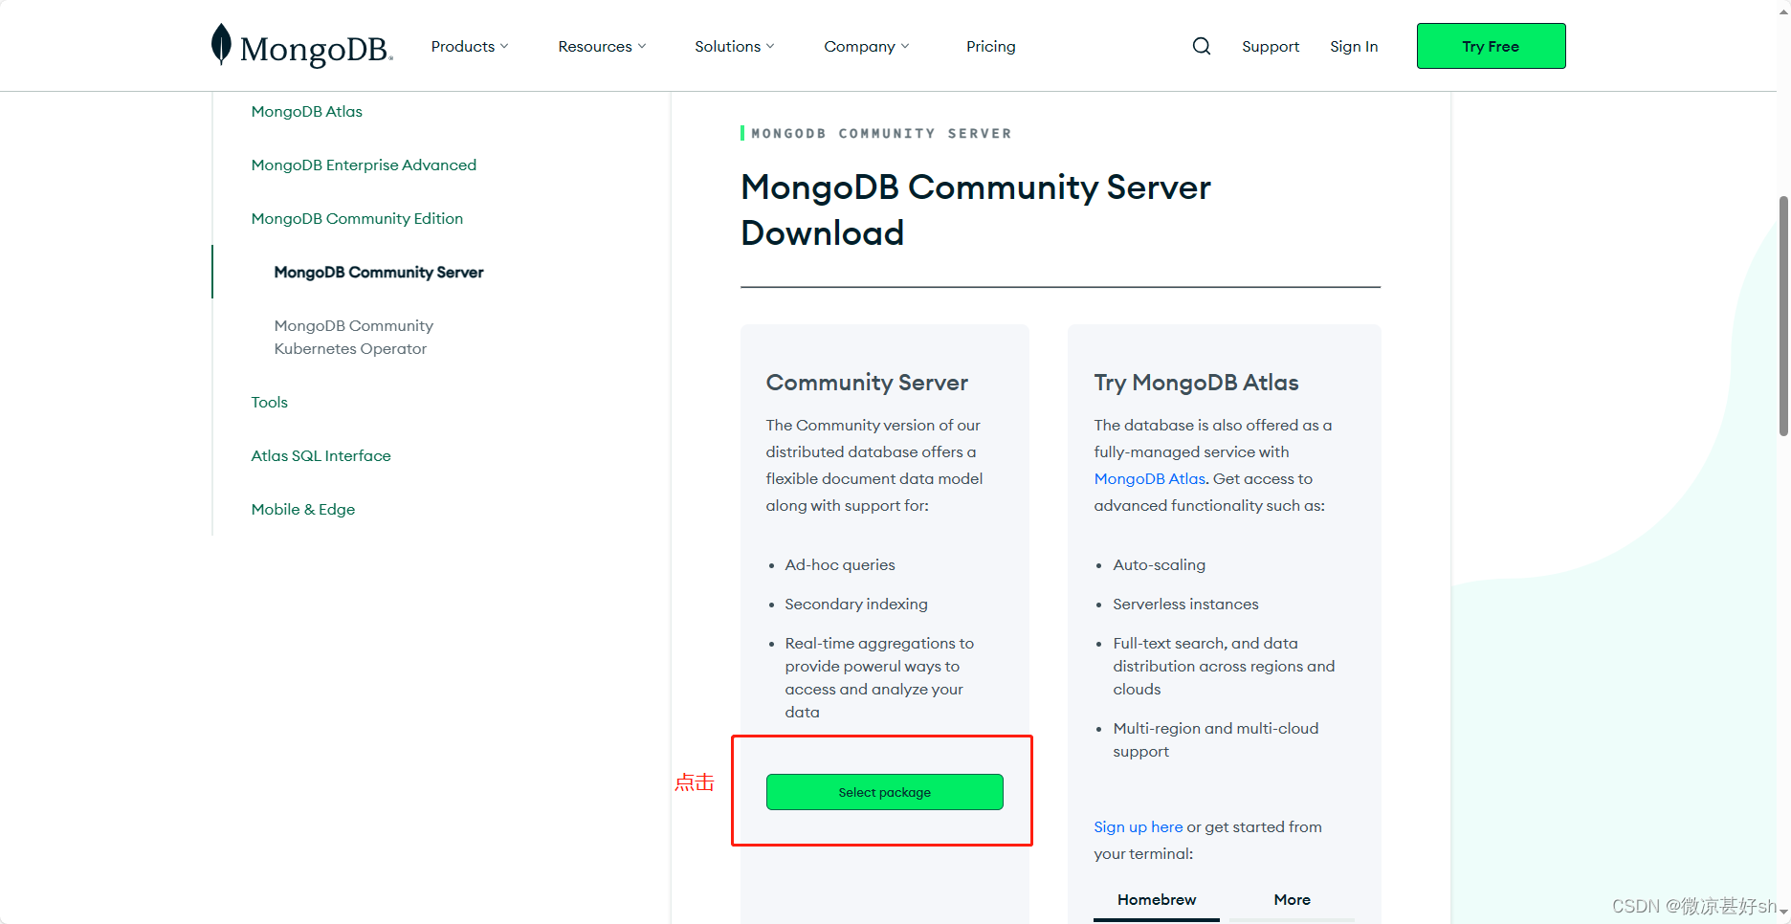This screenshot has height=924, width=1791.
Task: Click the MongoDB Atlas inline hyperlink
Action: (x=1149, y=478)
